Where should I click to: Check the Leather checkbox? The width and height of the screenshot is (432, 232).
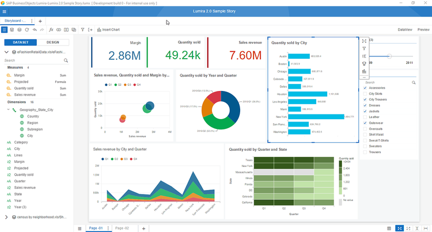(x=365, y=117)
